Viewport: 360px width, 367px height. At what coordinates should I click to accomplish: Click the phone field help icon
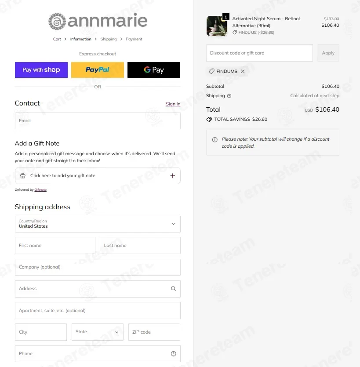174,354
